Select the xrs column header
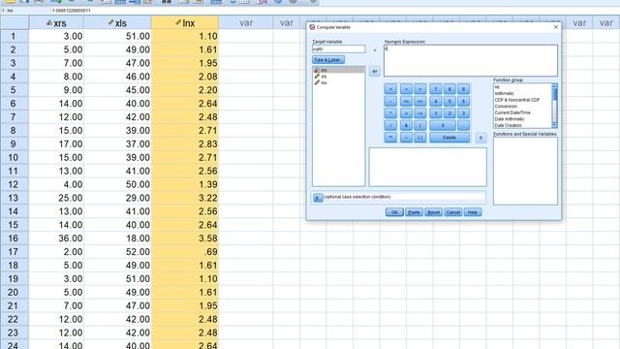Image resolution: width=620 pixels, height=349 pixels. [x=56, y=23]
